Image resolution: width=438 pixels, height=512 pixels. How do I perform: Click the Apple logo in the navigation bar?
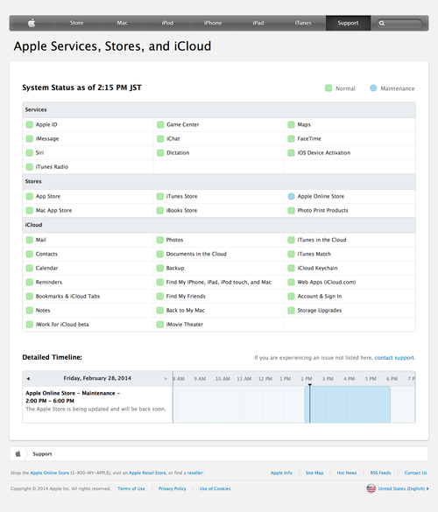click(32, 23)
